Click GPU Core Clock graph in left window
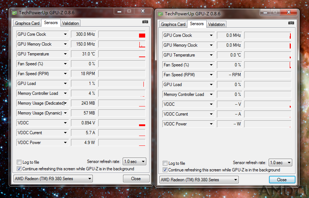 [x=122, y=34]
